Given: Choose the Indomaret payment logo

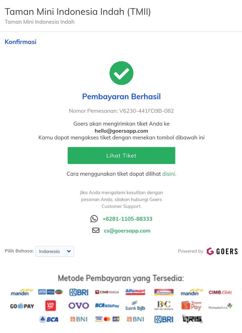Looking at the screenshot, I should [164, 292].
